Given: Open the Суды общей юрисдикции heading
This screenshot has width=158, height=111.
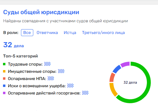Looking at the screenshot, I should [41, 12].
